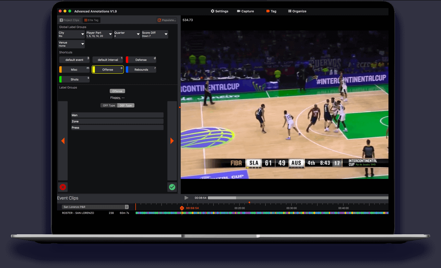Click the red cancel icon
The width and height of the screenshot is (441, 268).
pyautogui.click(x=63, y=187)
